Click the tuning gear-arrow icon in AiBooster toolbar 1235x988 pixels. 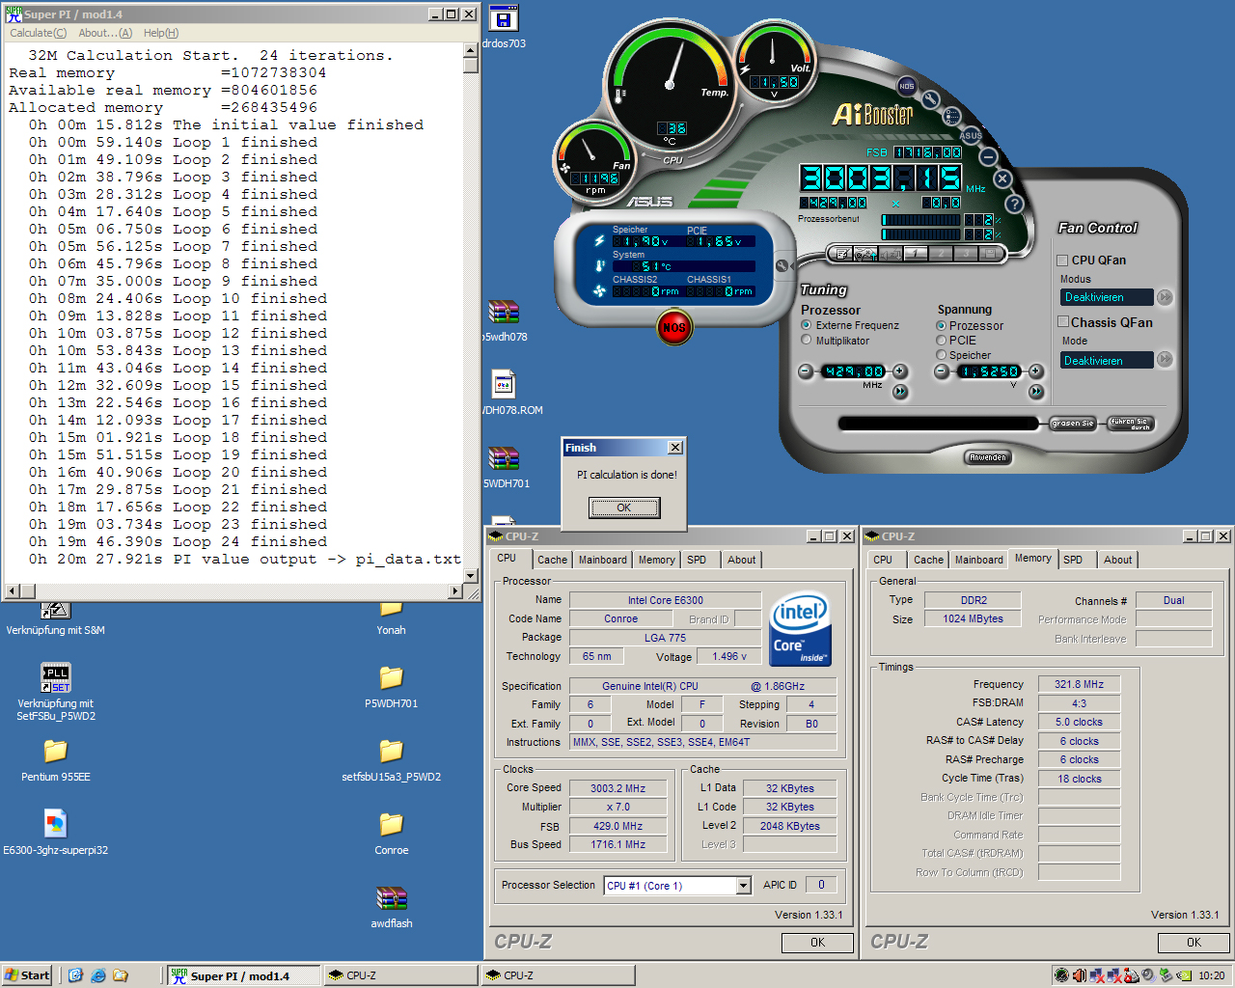(865, 253)
